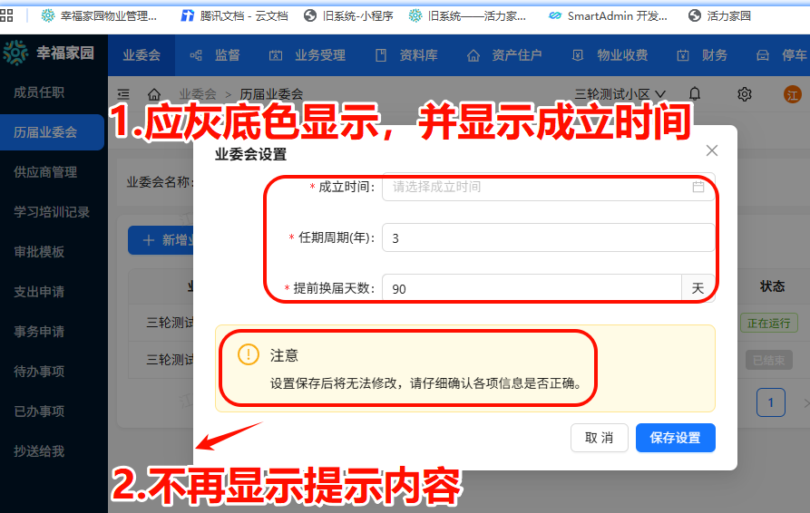
Task: Open the 活力家园 bookmark
Action: click(719, 16)
